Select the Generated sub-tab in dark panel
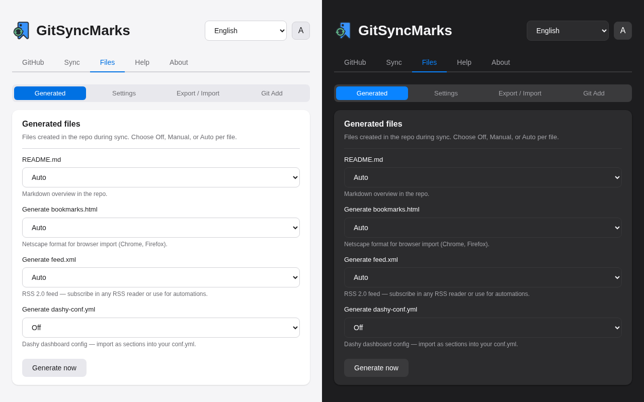Viewport: 644px width, 402px height. [x=372, y=93]
